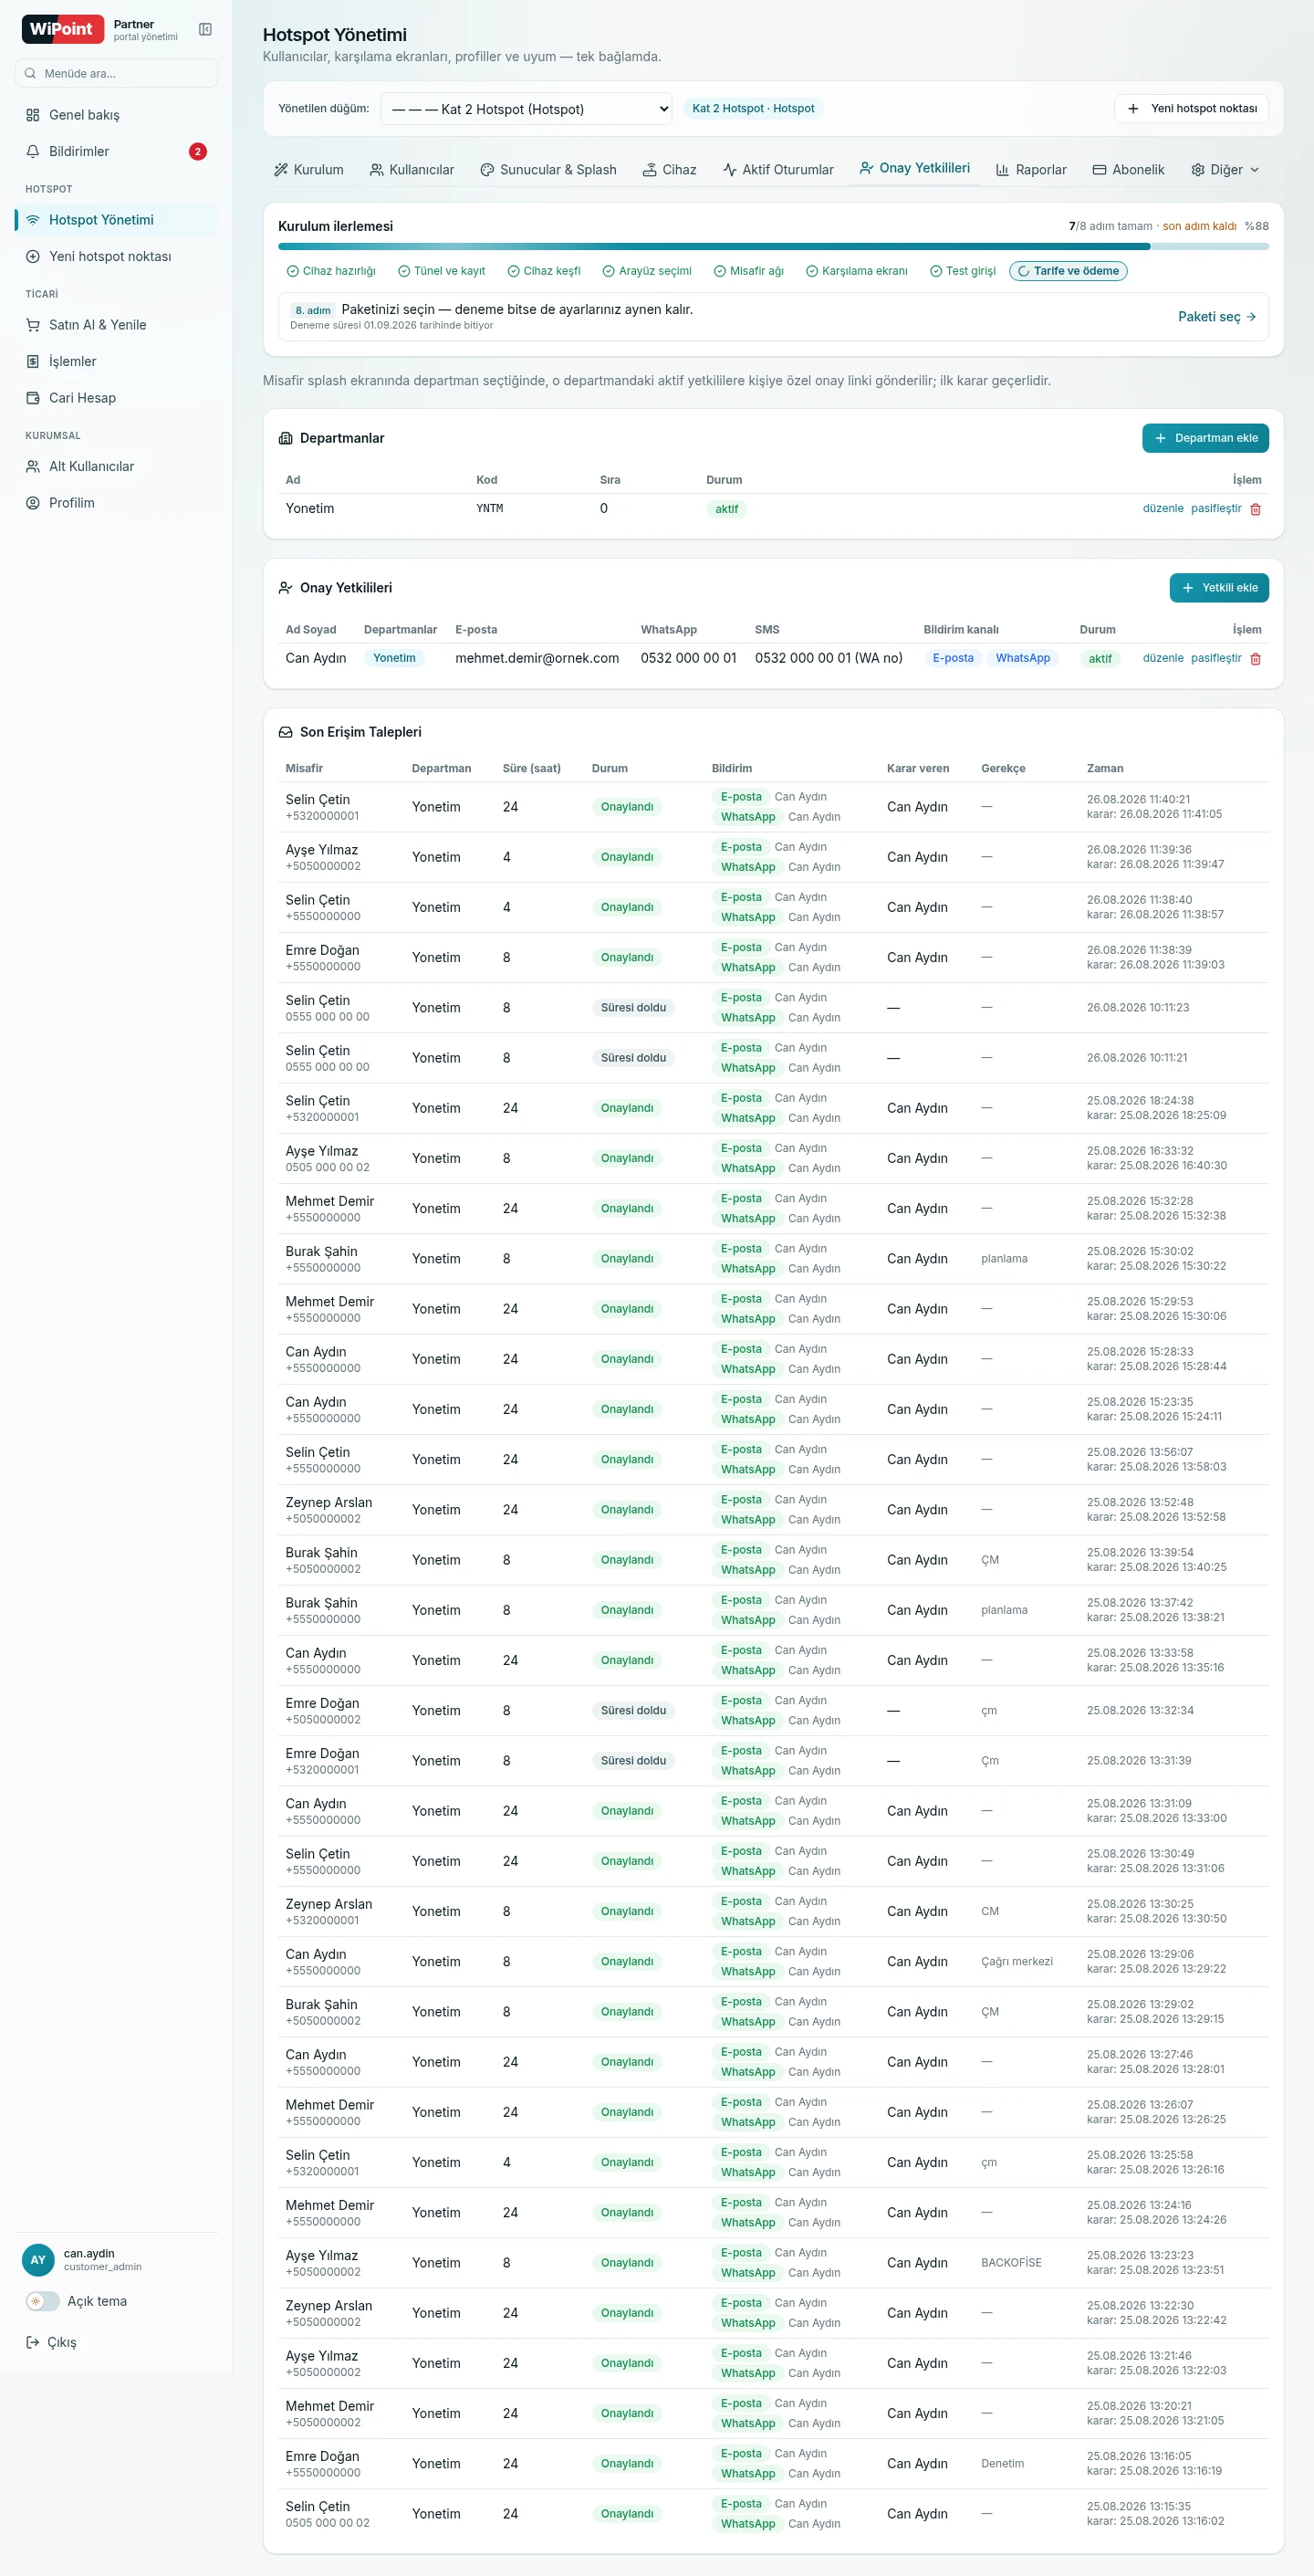Open Sunucular & Splash tab
The width and height of the screenshot is (1314, 2576).
pos(549,170)
